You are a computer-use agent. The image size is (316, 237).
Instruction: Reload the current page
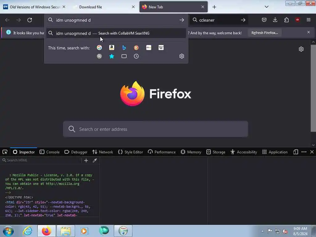(30, 20)
